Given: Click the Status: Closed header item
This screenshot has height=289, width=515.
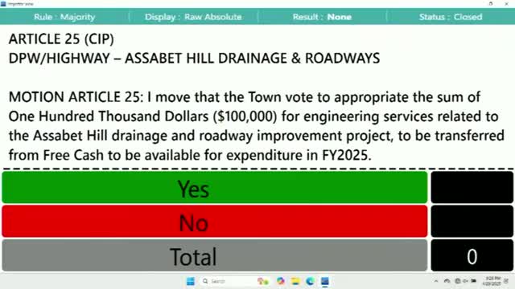Looking at the screenshot, I should coord(451,17).
